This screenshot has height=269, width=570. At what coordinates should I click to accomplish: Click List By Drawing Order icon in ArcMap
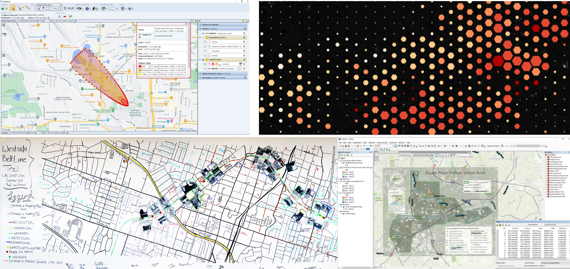(x=339, y=155)
